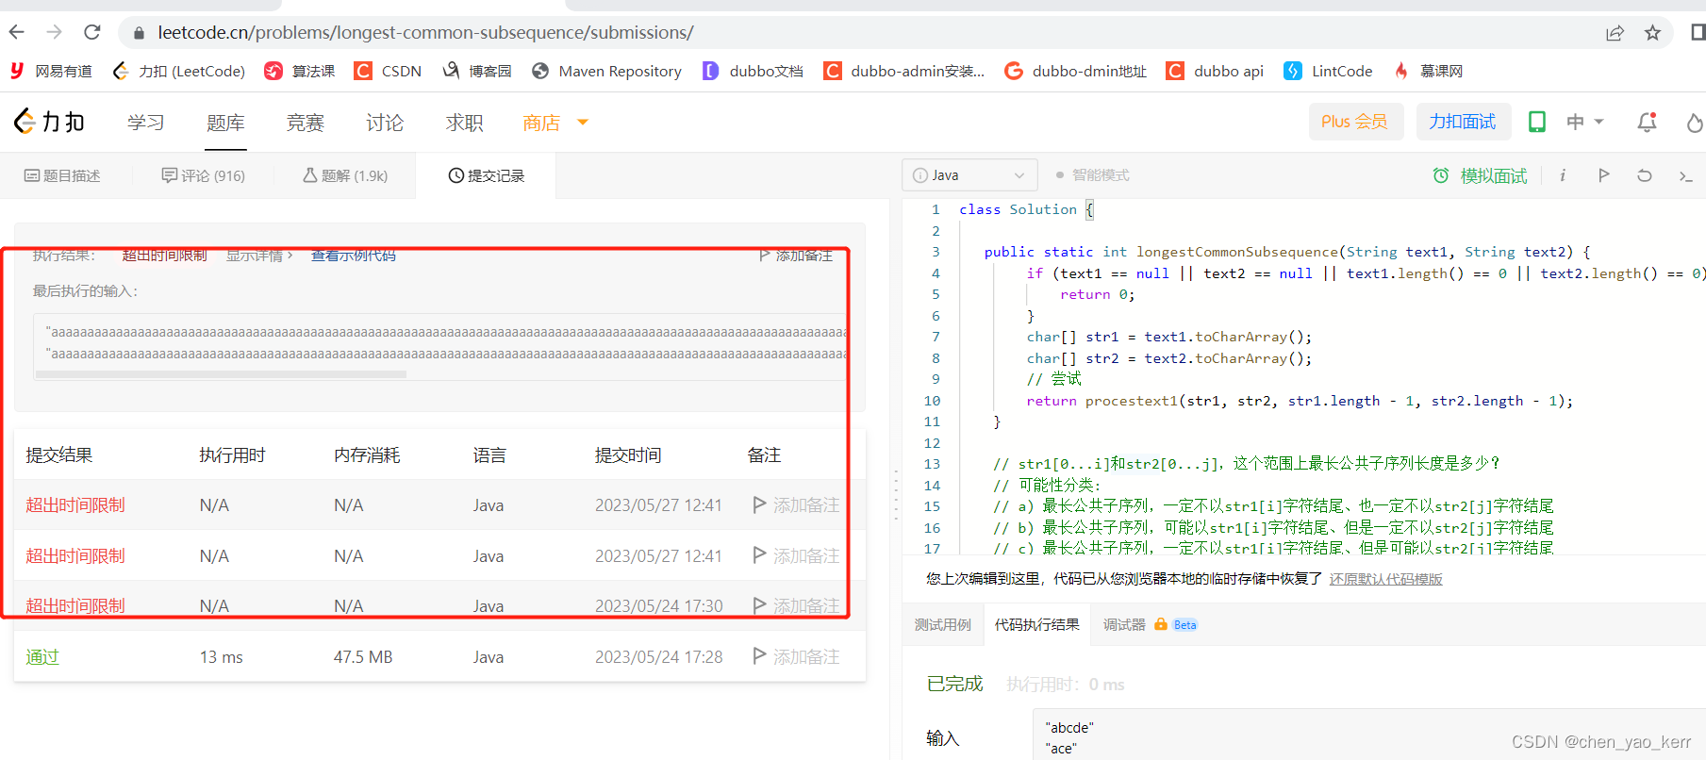Click the green mobile app icon

pyautogui.click(x=1537, y=122)
